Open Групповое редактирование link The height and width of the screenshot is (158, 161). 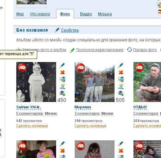point(100,50)
